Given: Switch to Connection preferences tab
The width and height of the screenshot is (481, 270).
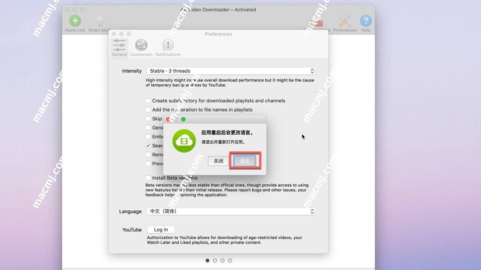Looking at the screenshot, I should pos(141,48).
